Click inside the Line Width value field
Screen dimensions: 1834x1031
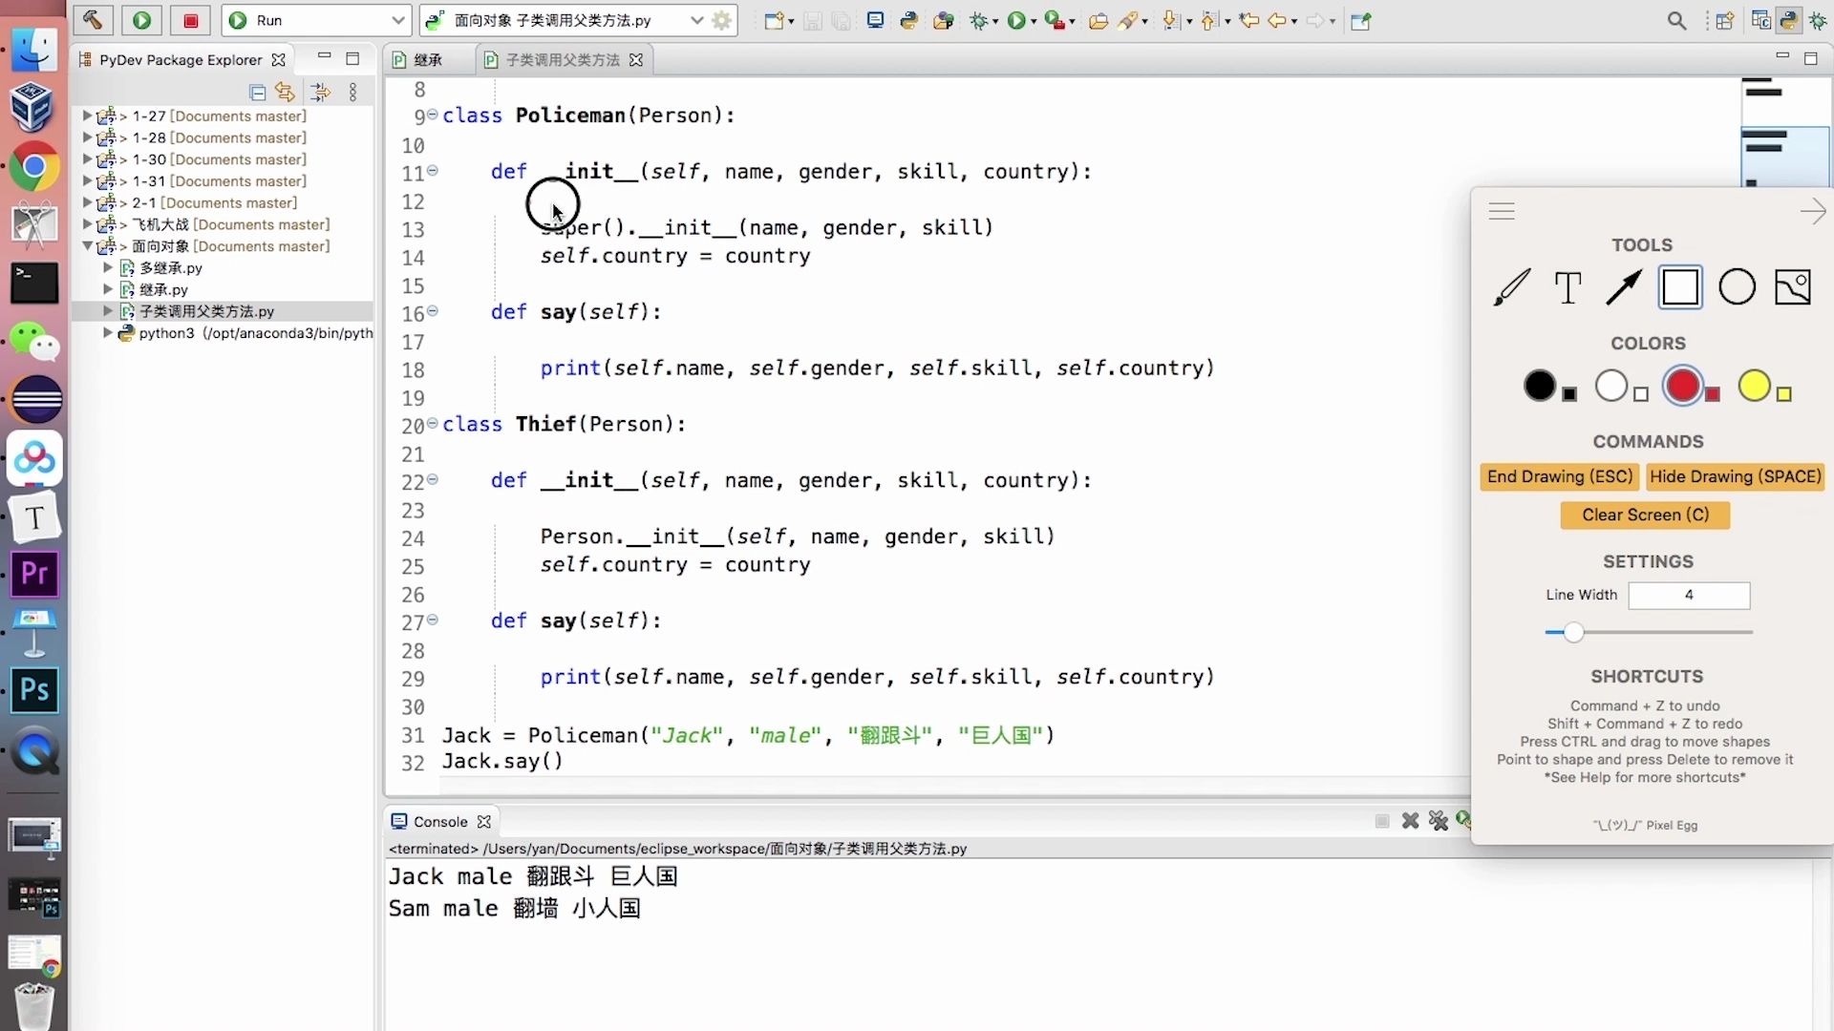[x=1689, y=595]
